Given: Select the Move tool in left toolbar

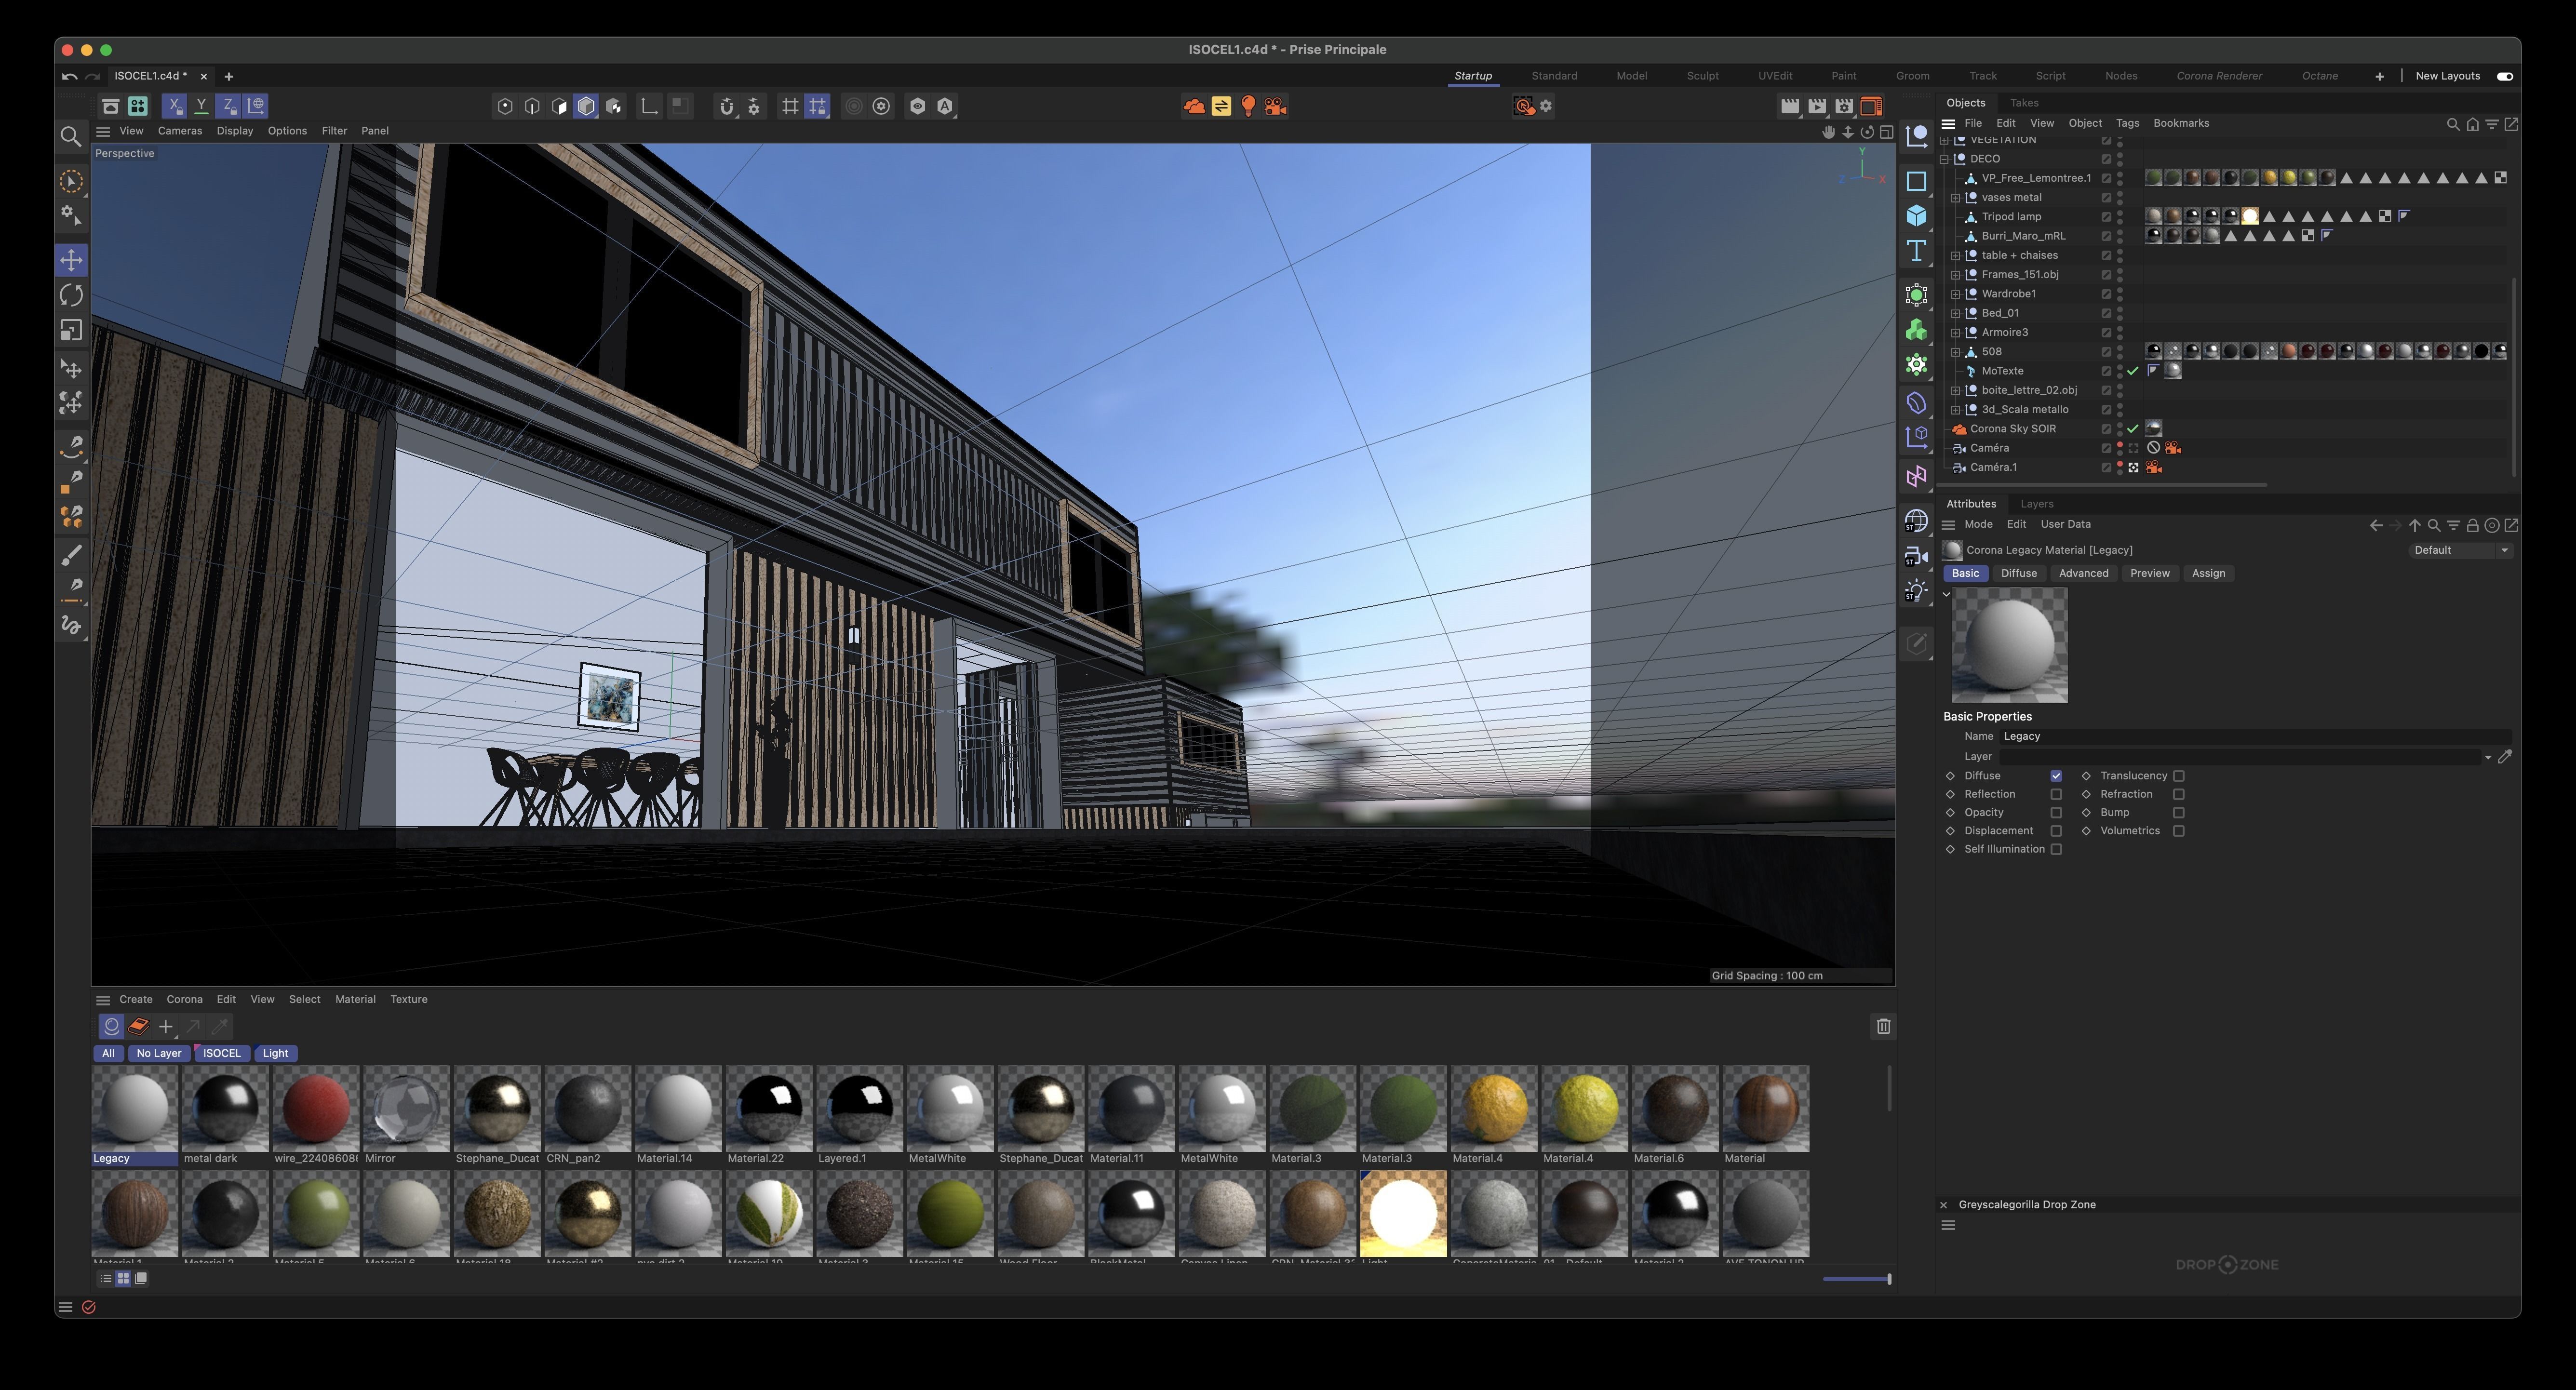Looking at the screenshot, I should [71, 260].
